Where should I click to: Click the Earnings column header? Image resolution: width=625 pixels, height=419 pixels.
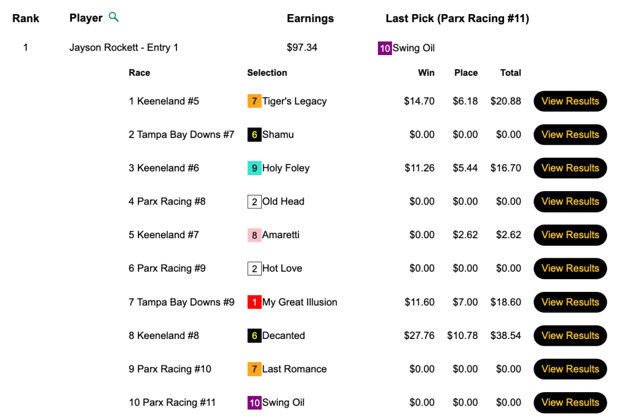(310, 18)
